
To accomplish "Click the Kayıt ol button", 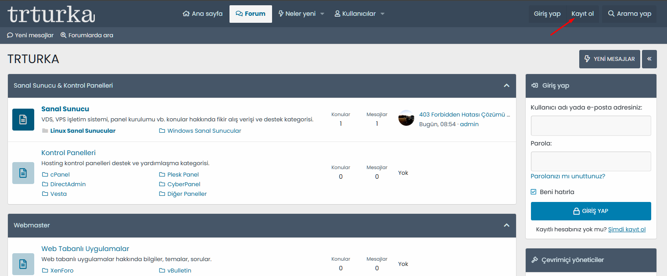I will 582,13.
